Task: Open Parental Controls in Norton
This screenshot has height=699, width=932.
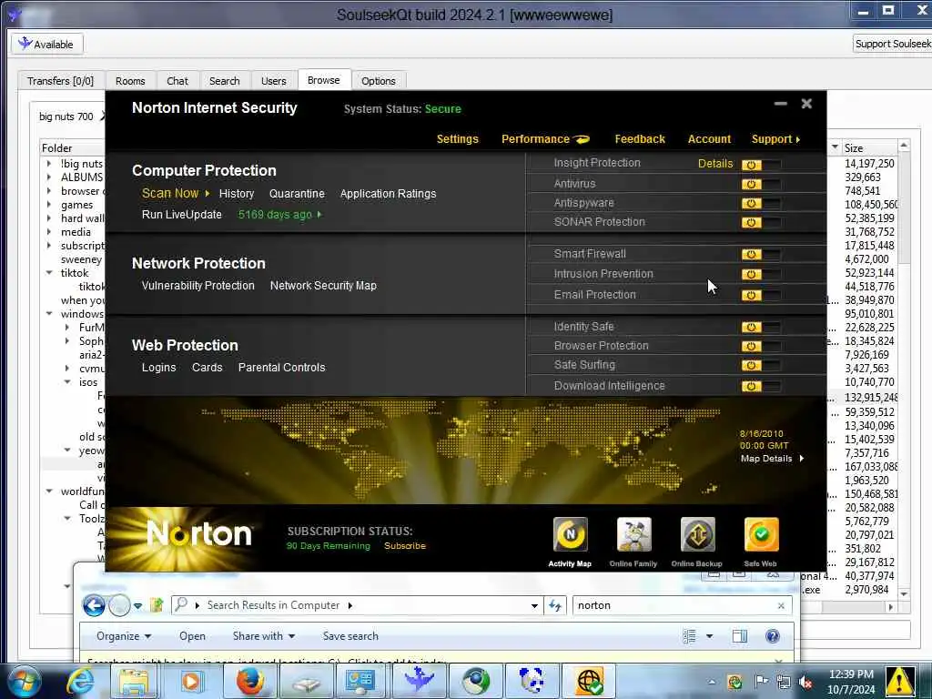Action: coord(282,368)
